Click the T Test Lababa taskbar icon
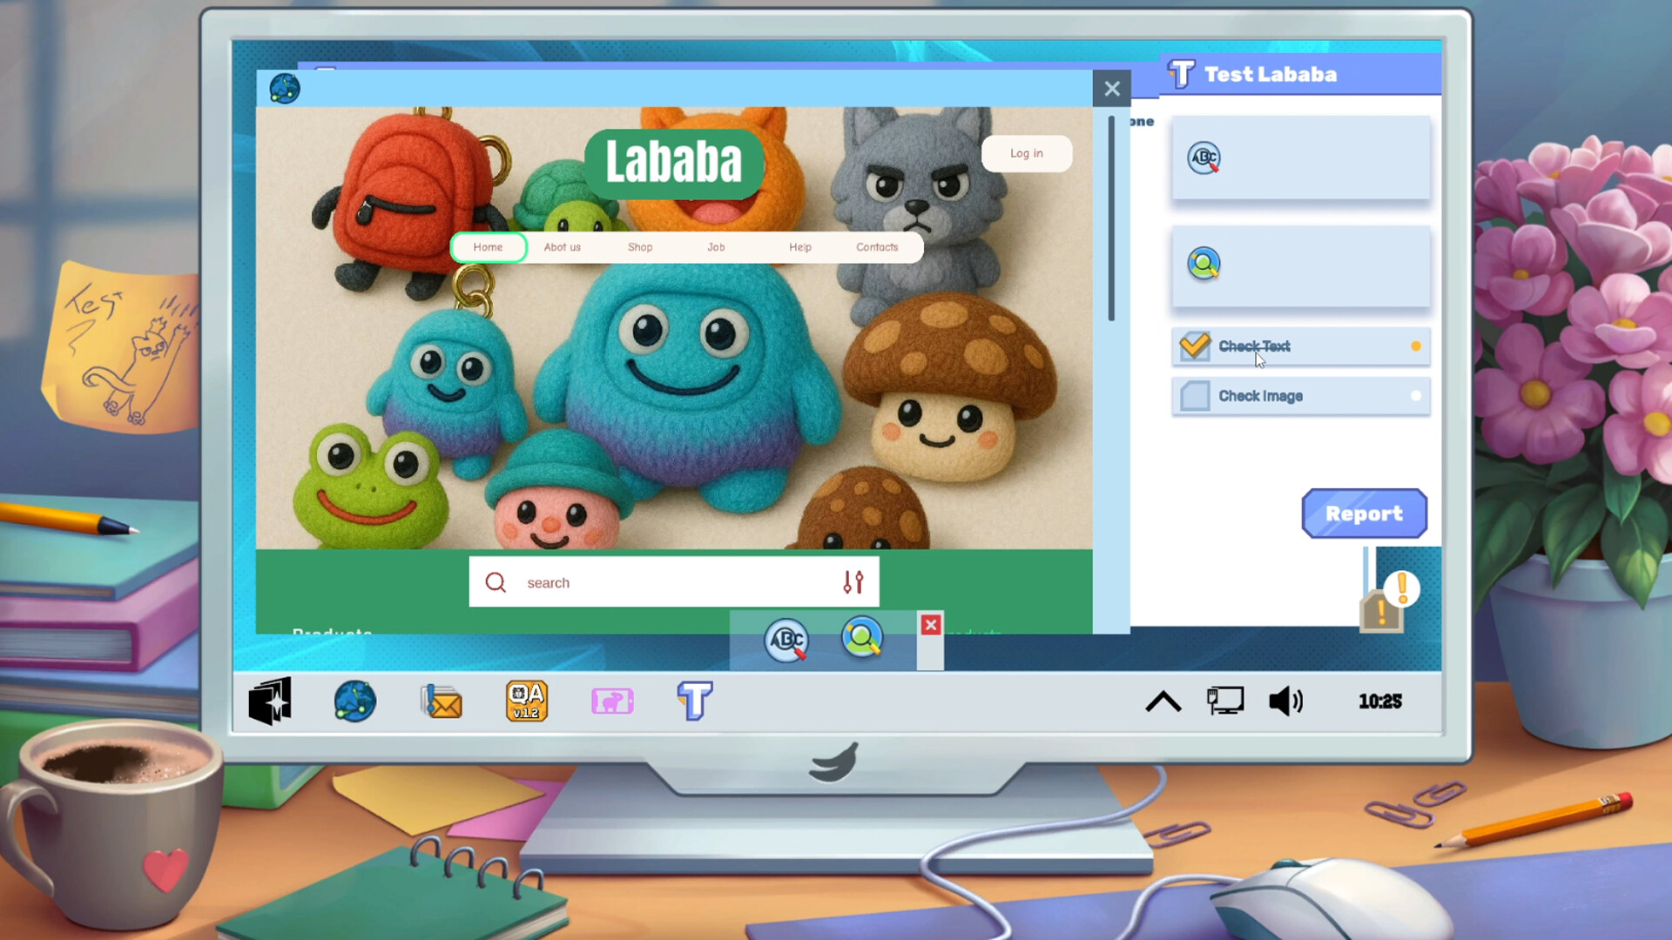 pos(694,701)
